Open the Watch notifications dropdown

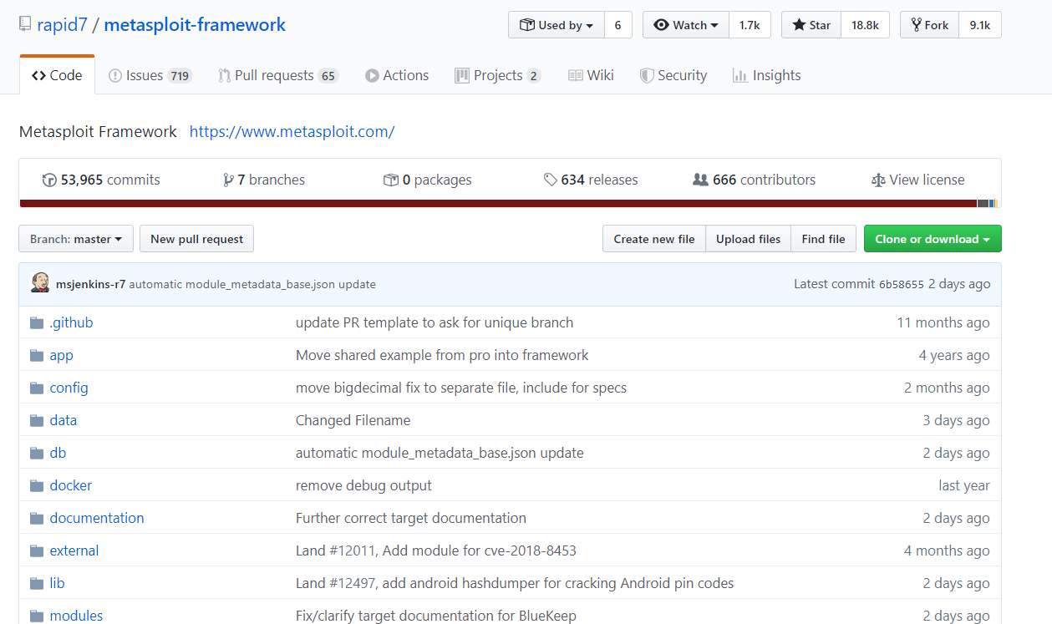[686, 25]
